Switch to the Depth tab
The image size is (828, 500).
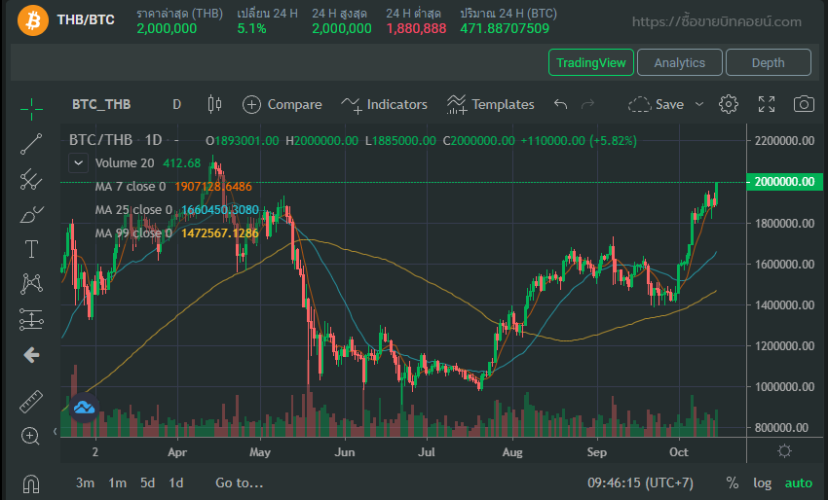[x=769, y=62]
